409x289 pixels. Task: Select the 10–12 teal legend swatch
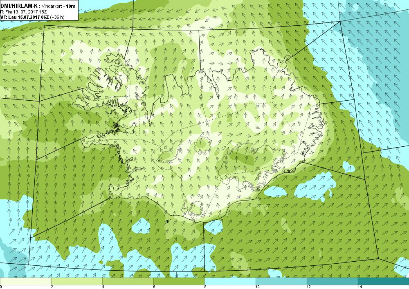(281, 282)
